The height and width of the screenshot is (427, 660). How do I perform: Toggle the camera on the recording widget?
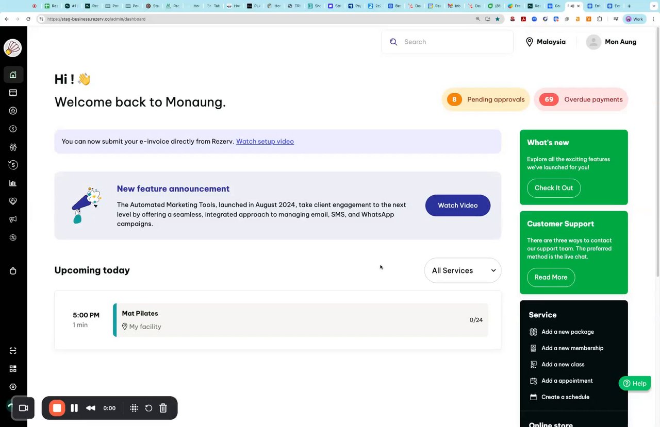tap(23, 408)
